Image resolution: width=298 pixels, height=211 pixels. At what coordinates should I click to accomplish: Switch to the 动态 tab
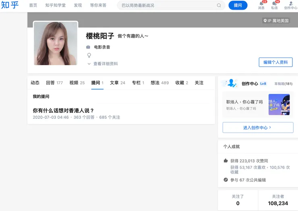35,83
